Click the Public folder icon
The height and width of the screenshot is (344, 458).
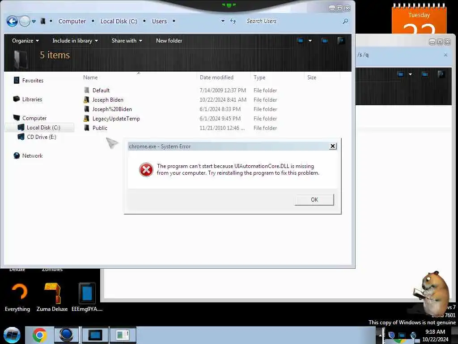click(86, 128)
